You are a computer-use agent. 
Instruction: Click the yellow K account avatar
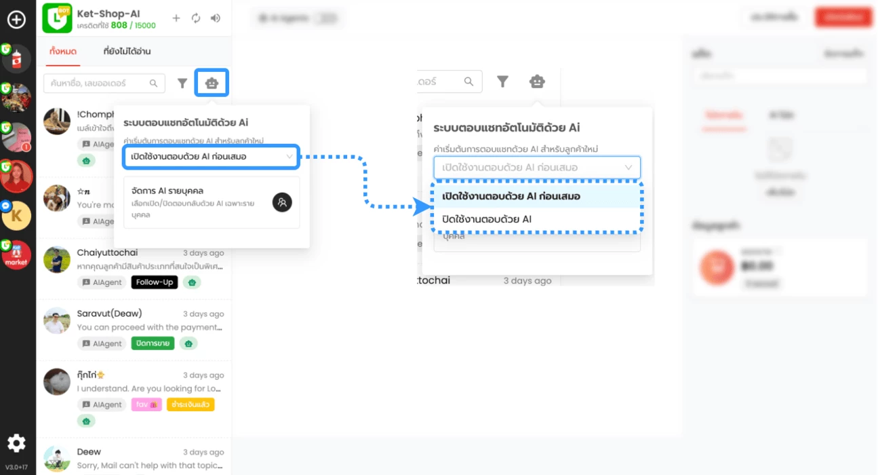(17, 216)
